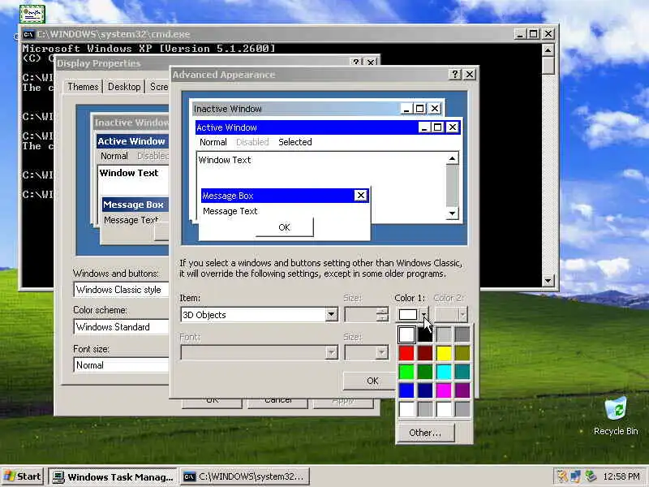Open the Windows and buttons combo box
This screenshot has width=649, height=487.
[122, 290]
